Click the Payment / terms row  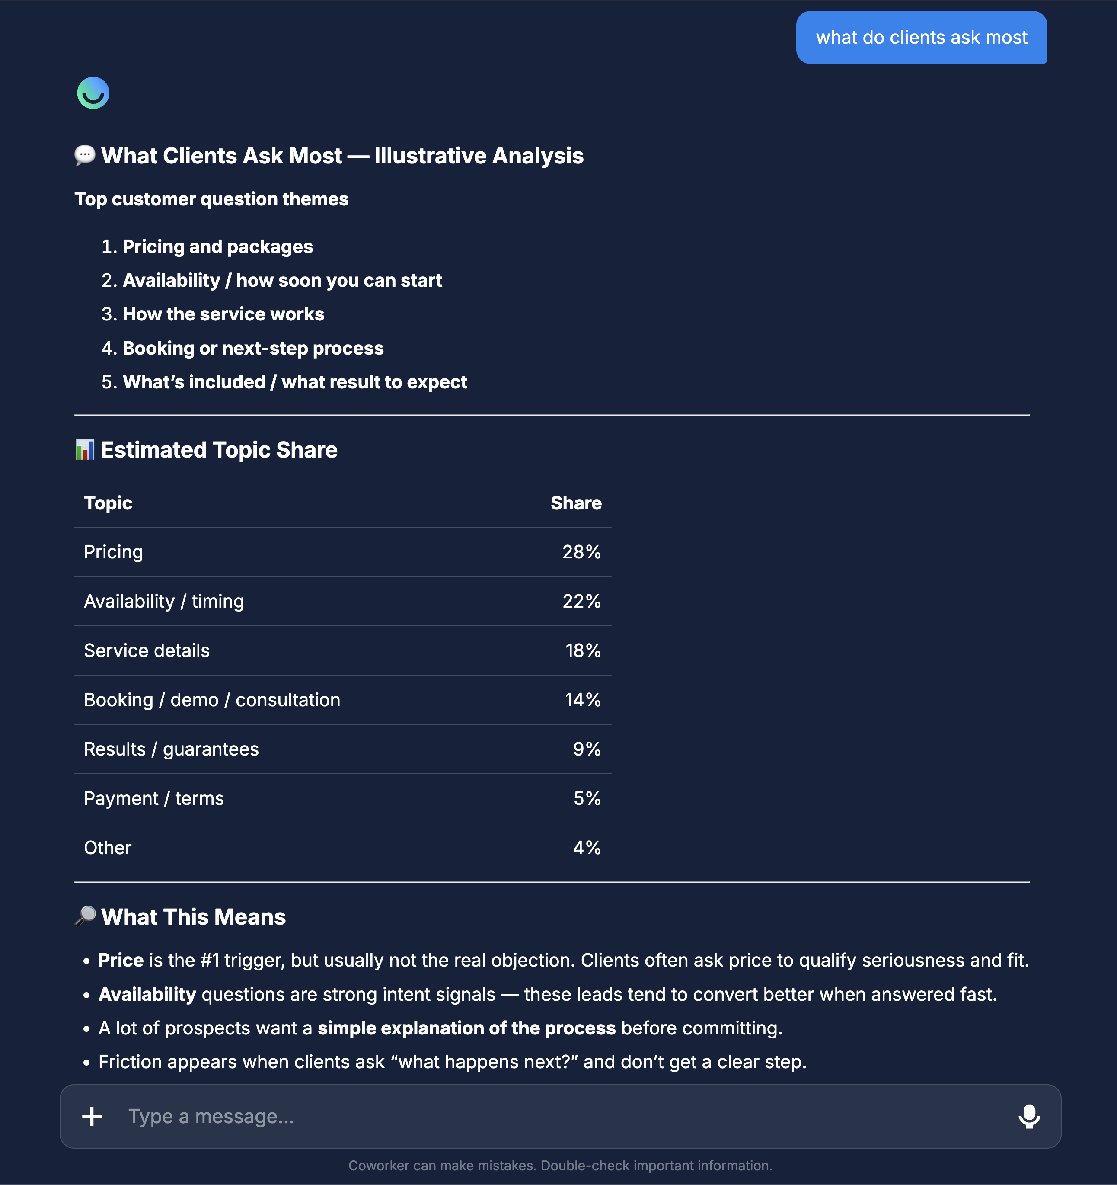pyautogui.click(x=342, y=799)
